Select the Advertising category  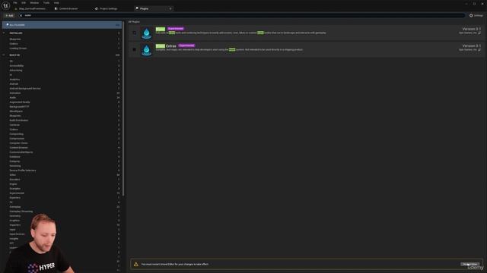[x=16, y=71]
